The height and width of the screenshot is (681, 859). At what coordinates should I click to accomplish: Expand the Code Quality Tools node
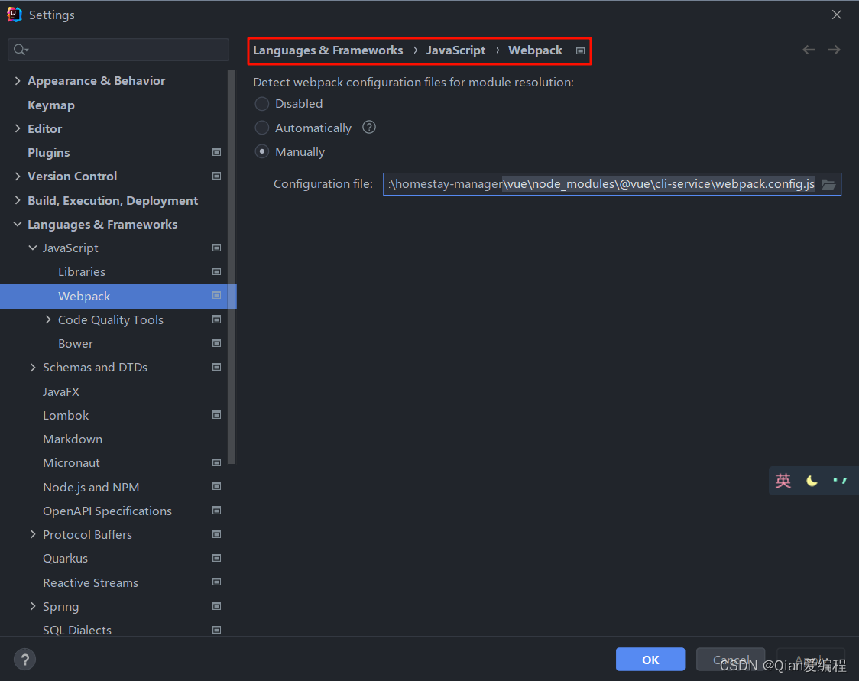tap(48, 319)
